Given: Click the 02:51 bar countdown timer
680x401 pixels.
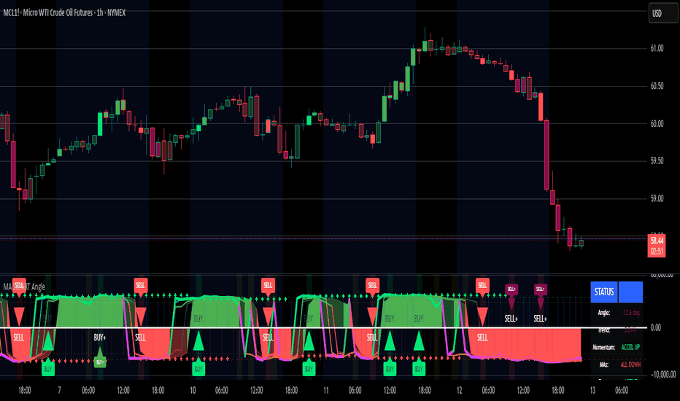Looking at the screenshot, I should pyautogui.click(x=657, y=251).
